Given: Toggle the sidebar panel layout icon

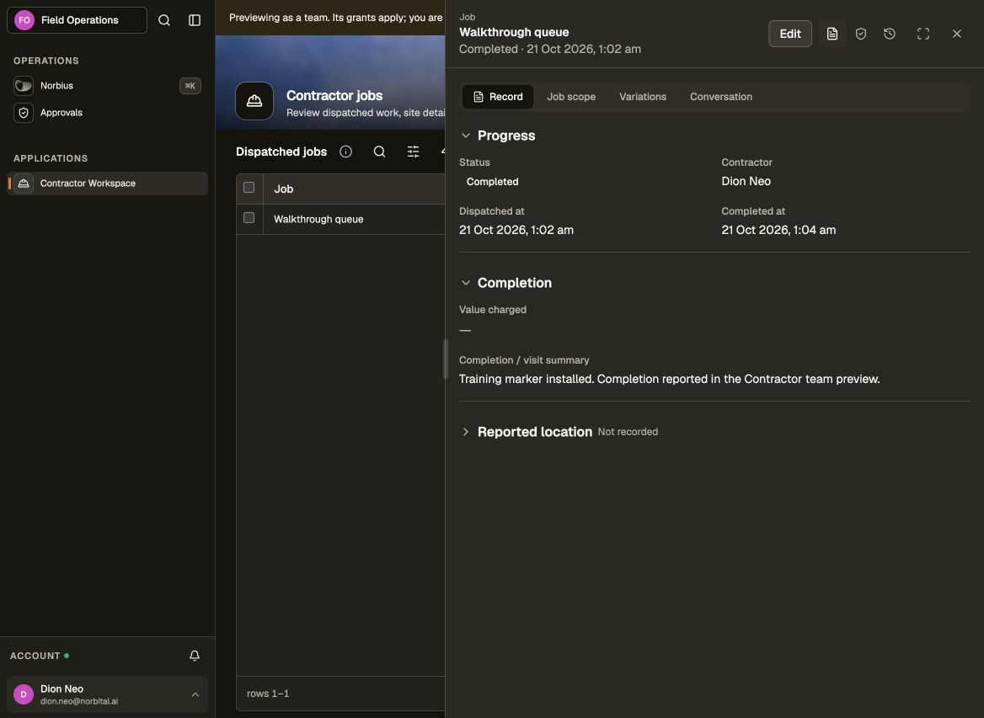Looking at the screenshot, I should [x=195, y=20].
